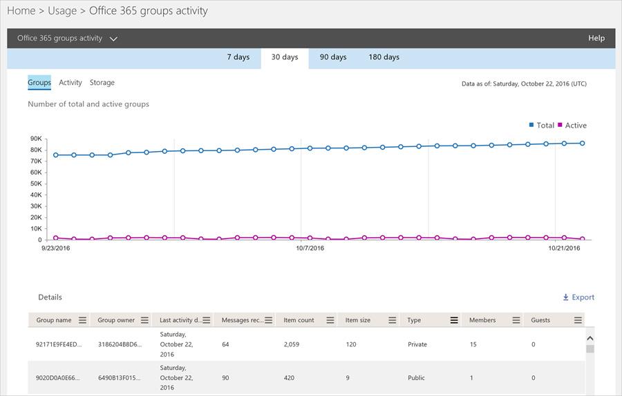Viewport: 622px width, 396px height.
Task: Sort by Type column header
Action: pyautogui.click(x=414, y=320)
